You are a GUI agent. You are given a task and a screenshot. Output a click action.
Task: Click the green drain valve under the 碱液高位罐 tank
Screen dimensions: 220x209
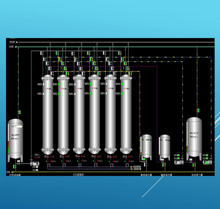point(164,165)
